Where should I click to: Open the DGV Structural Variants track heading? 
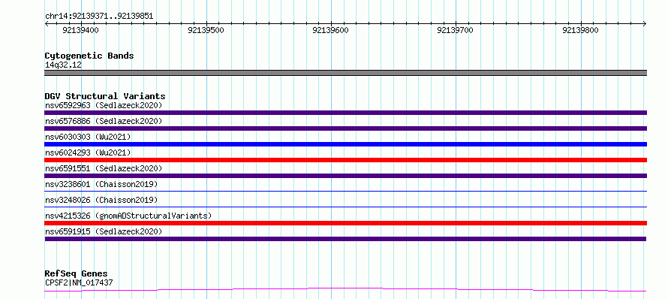(105, 96)
